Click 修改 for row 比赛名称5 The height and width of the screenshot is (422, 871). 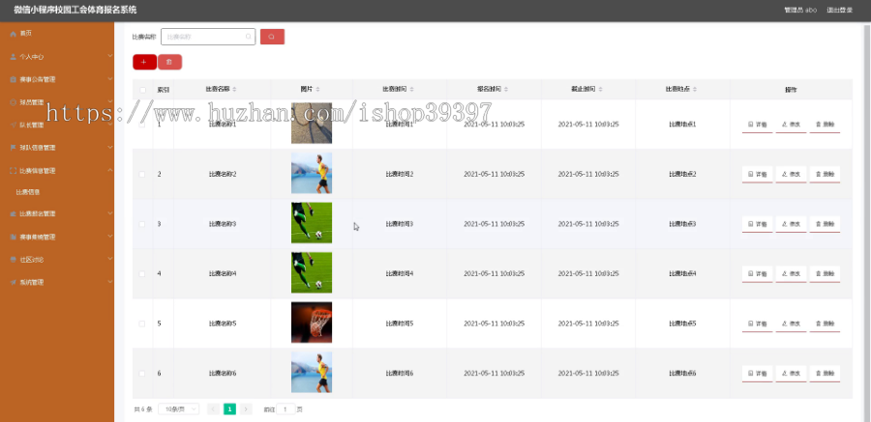[x=791, y=324]
